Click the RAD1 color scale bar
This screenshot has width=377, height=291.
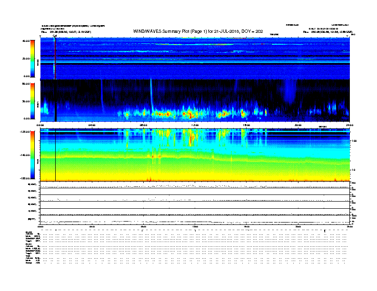pos(32,101)
